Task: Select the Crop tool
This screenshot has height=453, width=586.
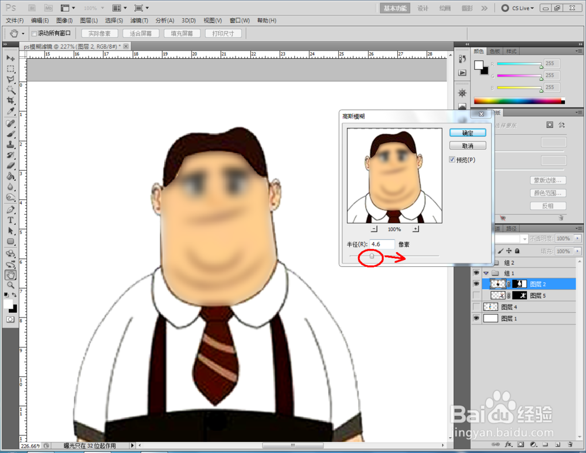Action: (11, 100)
